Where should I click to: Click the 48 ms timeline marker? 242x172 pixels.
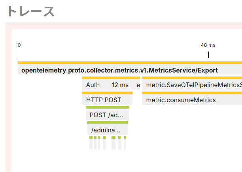pyautogui.click(x=208, y=45)
